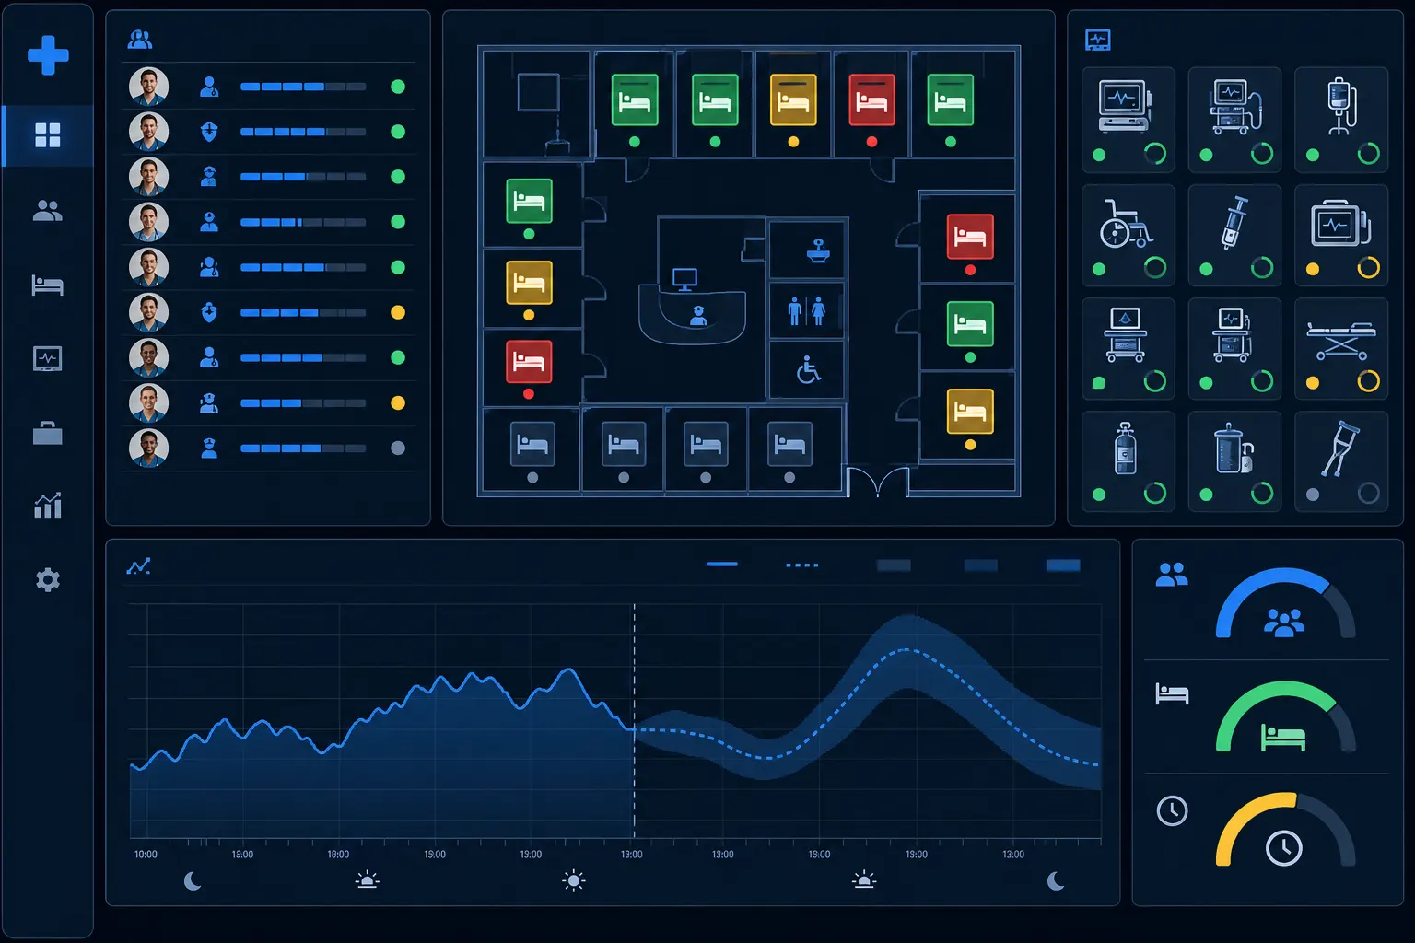Click the people icon beside blue gauge
This screenshot has height=943, width=1415.
tap(1172, 575)
